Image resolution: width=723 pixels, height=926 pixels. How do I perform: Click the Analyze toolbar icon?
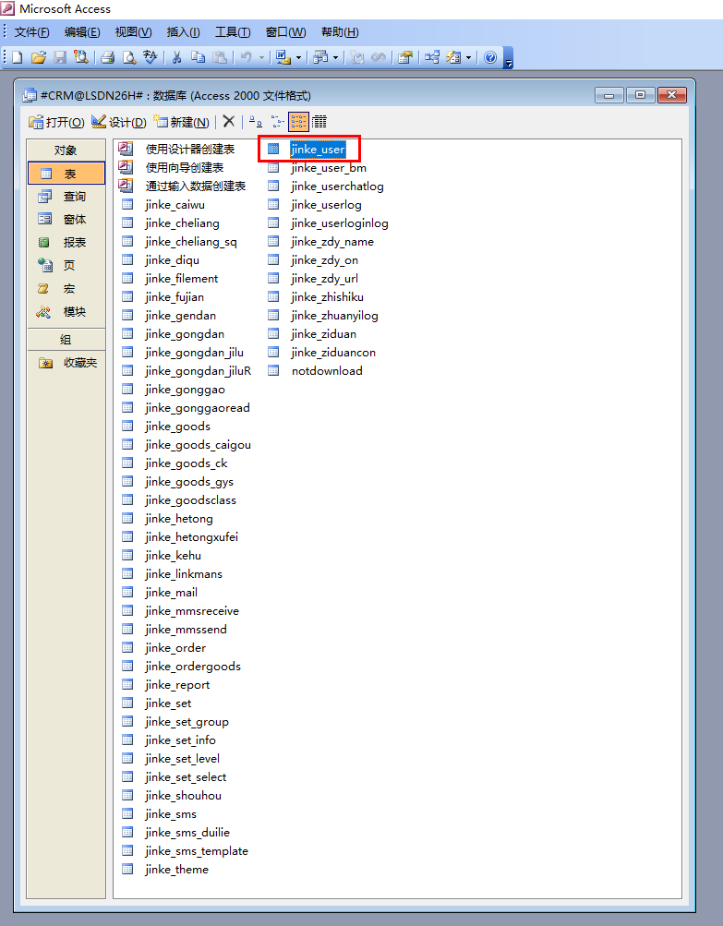click(x=320, y=57)
